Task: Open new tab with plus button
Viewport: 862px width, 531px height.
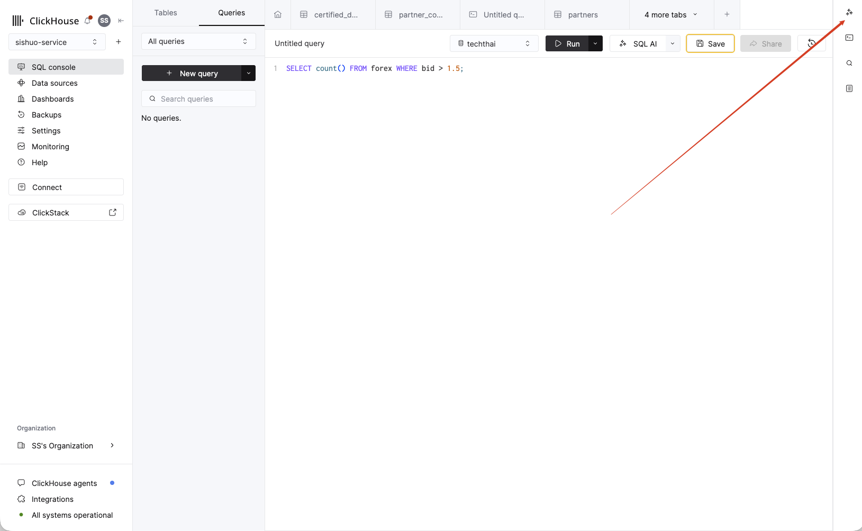Action: tap(727, 14)
